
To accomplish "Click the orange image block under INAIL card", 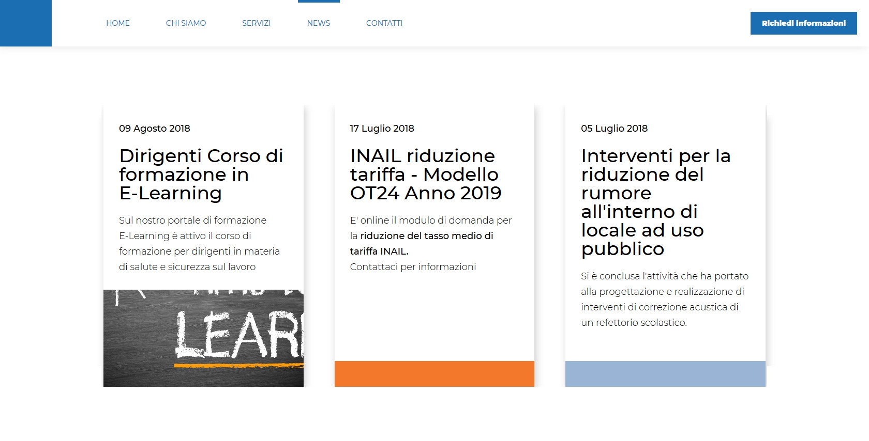I will (x=435, y=374).
